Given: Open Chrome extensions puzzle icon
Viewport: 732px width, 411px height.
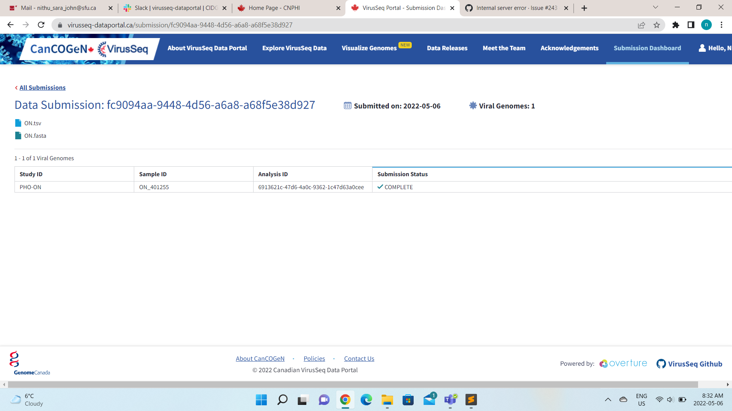Looking at the screenshot, I should point(676,25).
